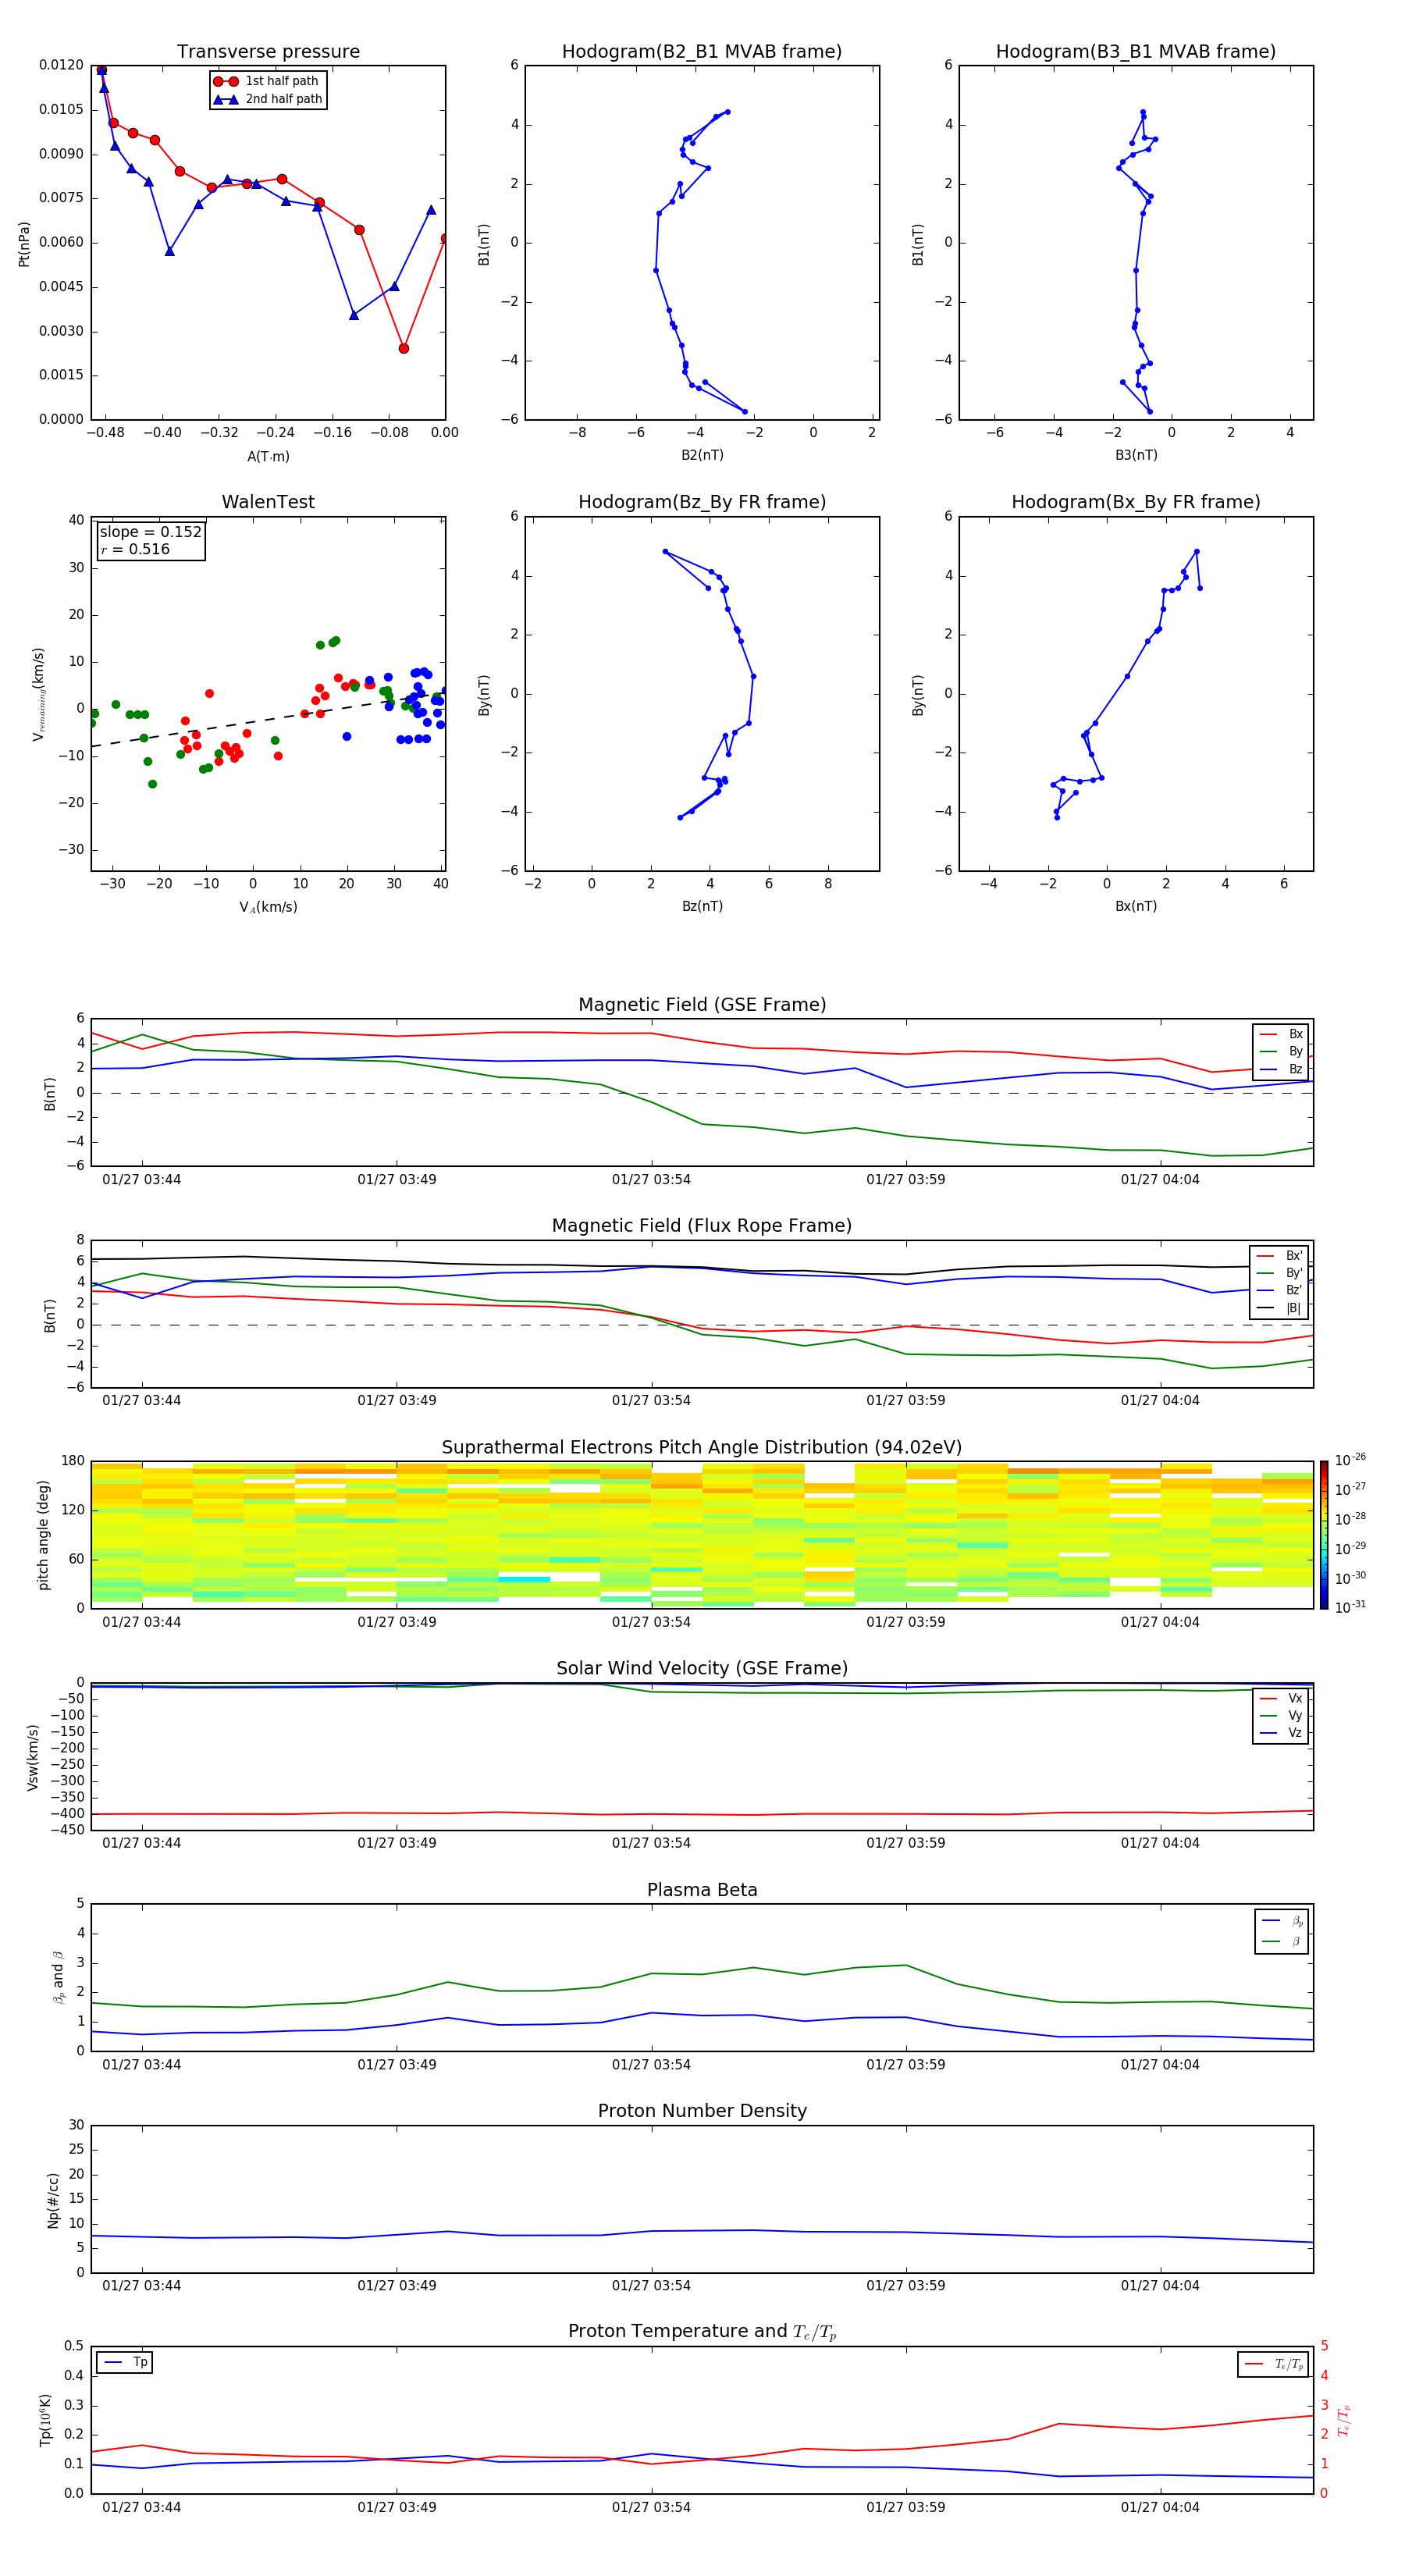Click the '1st half path' legend entry
This screenshot has width=1405, height=2576.
pos(266,81)
